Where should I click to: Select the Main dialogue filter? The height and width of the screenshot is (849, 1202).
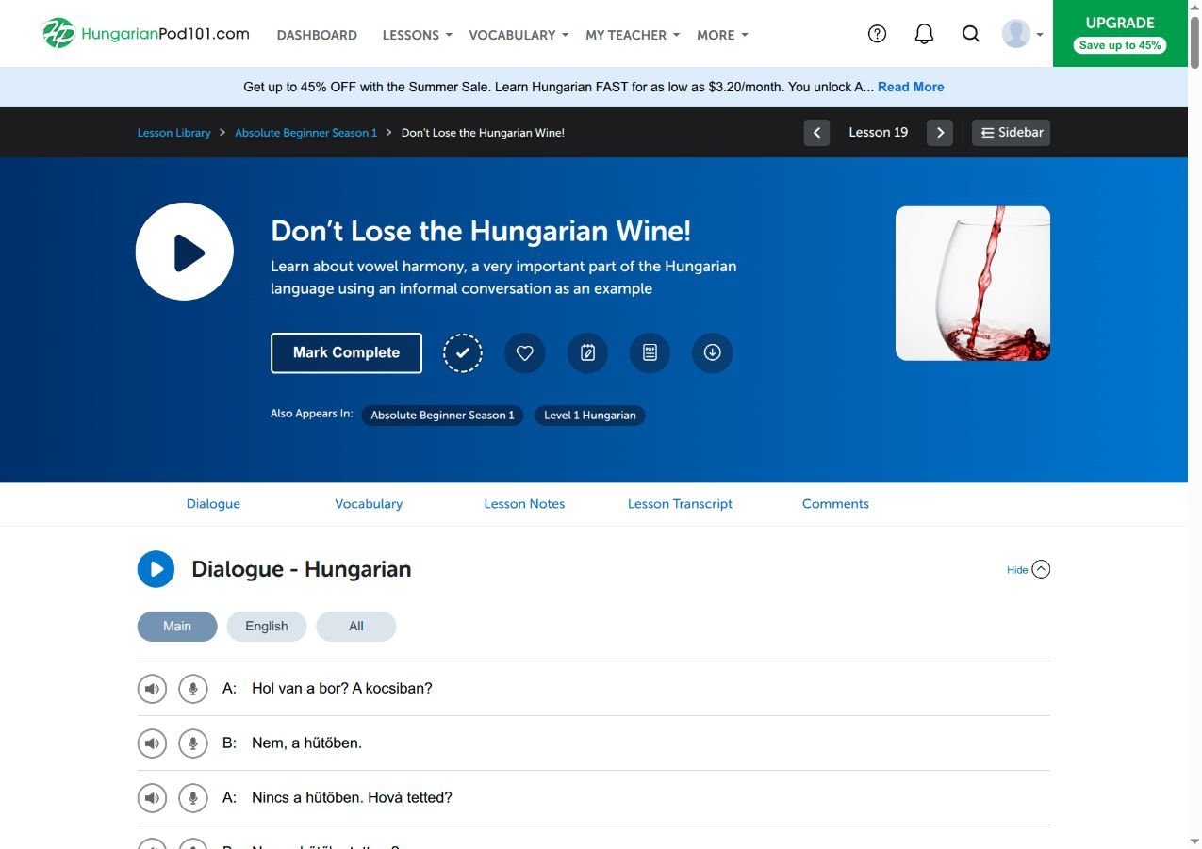point(177,627)
